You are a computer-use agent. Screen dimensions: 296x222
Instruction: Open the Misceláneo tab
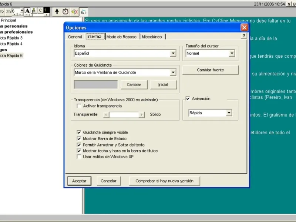point(152,37)
